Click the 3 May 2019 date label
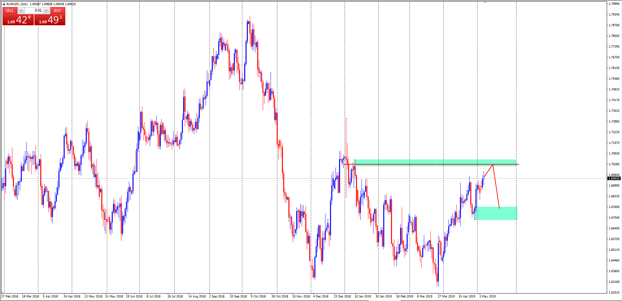 (487, 296)
